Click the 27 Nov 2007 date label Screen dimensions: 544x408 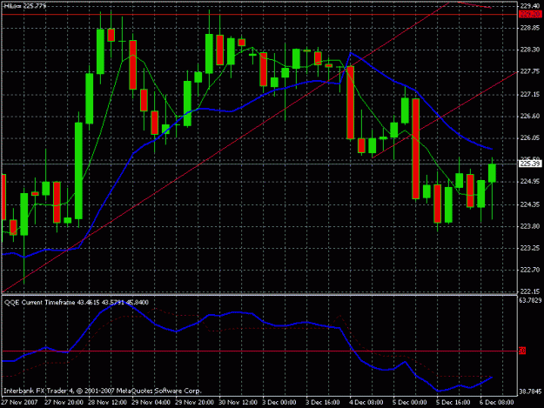[20, 403]
